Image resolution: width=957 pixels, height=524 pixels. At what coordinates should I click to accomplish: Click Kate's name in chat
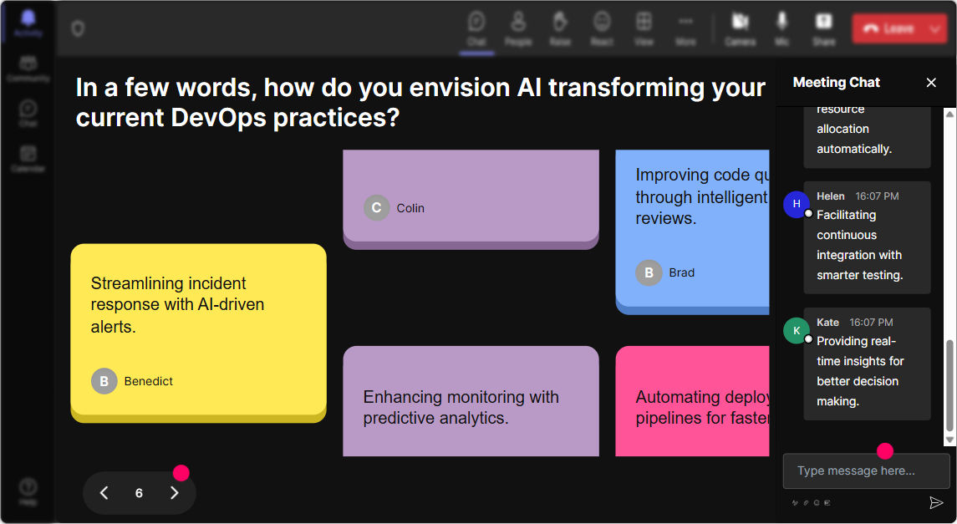[827, 322]
